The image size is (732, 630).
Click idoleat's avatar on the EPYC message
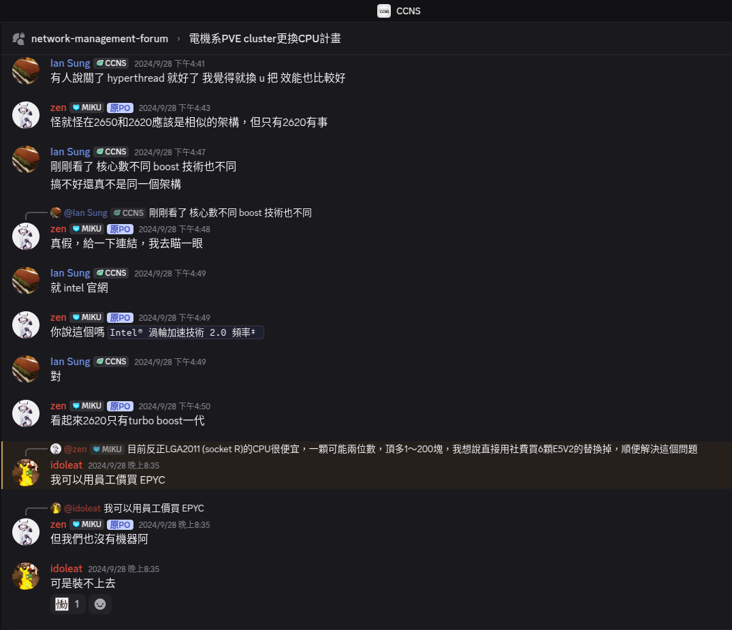click(26, 473)
